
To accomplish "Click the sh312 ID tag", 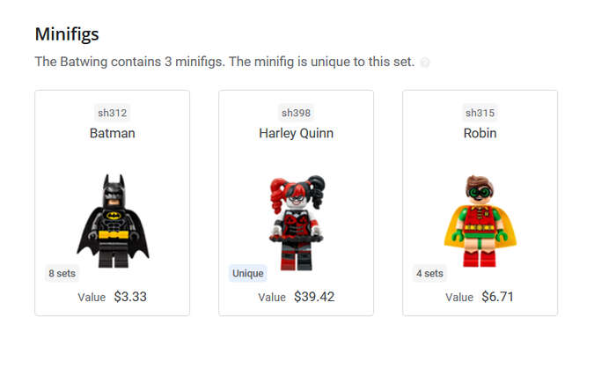I will (x=113, y=113).
